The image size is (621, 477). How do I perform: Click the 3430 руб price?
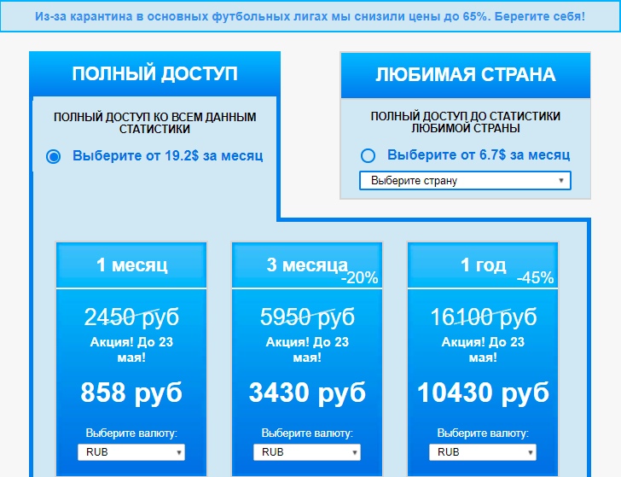pos(307,393)
